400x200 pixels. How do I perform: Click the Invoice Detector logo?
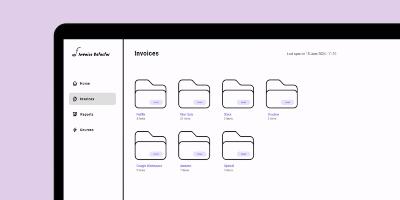(91, 54)
